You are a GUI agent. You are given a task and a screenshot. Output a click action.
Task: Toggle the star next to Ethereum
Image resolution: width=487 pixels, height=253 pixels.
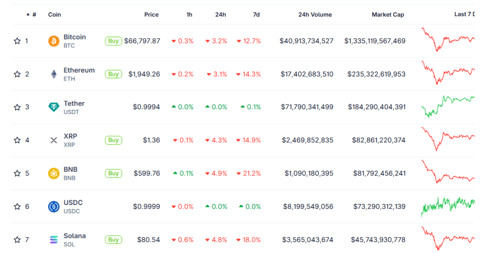tap(17, 74)
